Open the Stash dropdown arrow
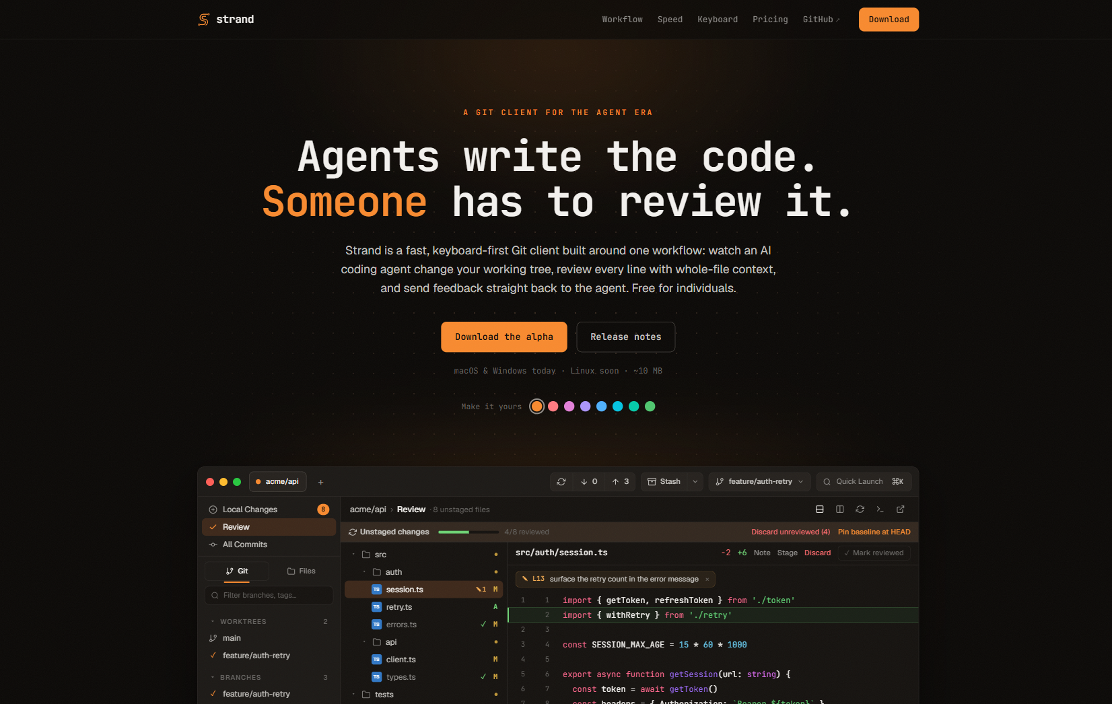Screen dimensions: 1112x704 point(695,482)
